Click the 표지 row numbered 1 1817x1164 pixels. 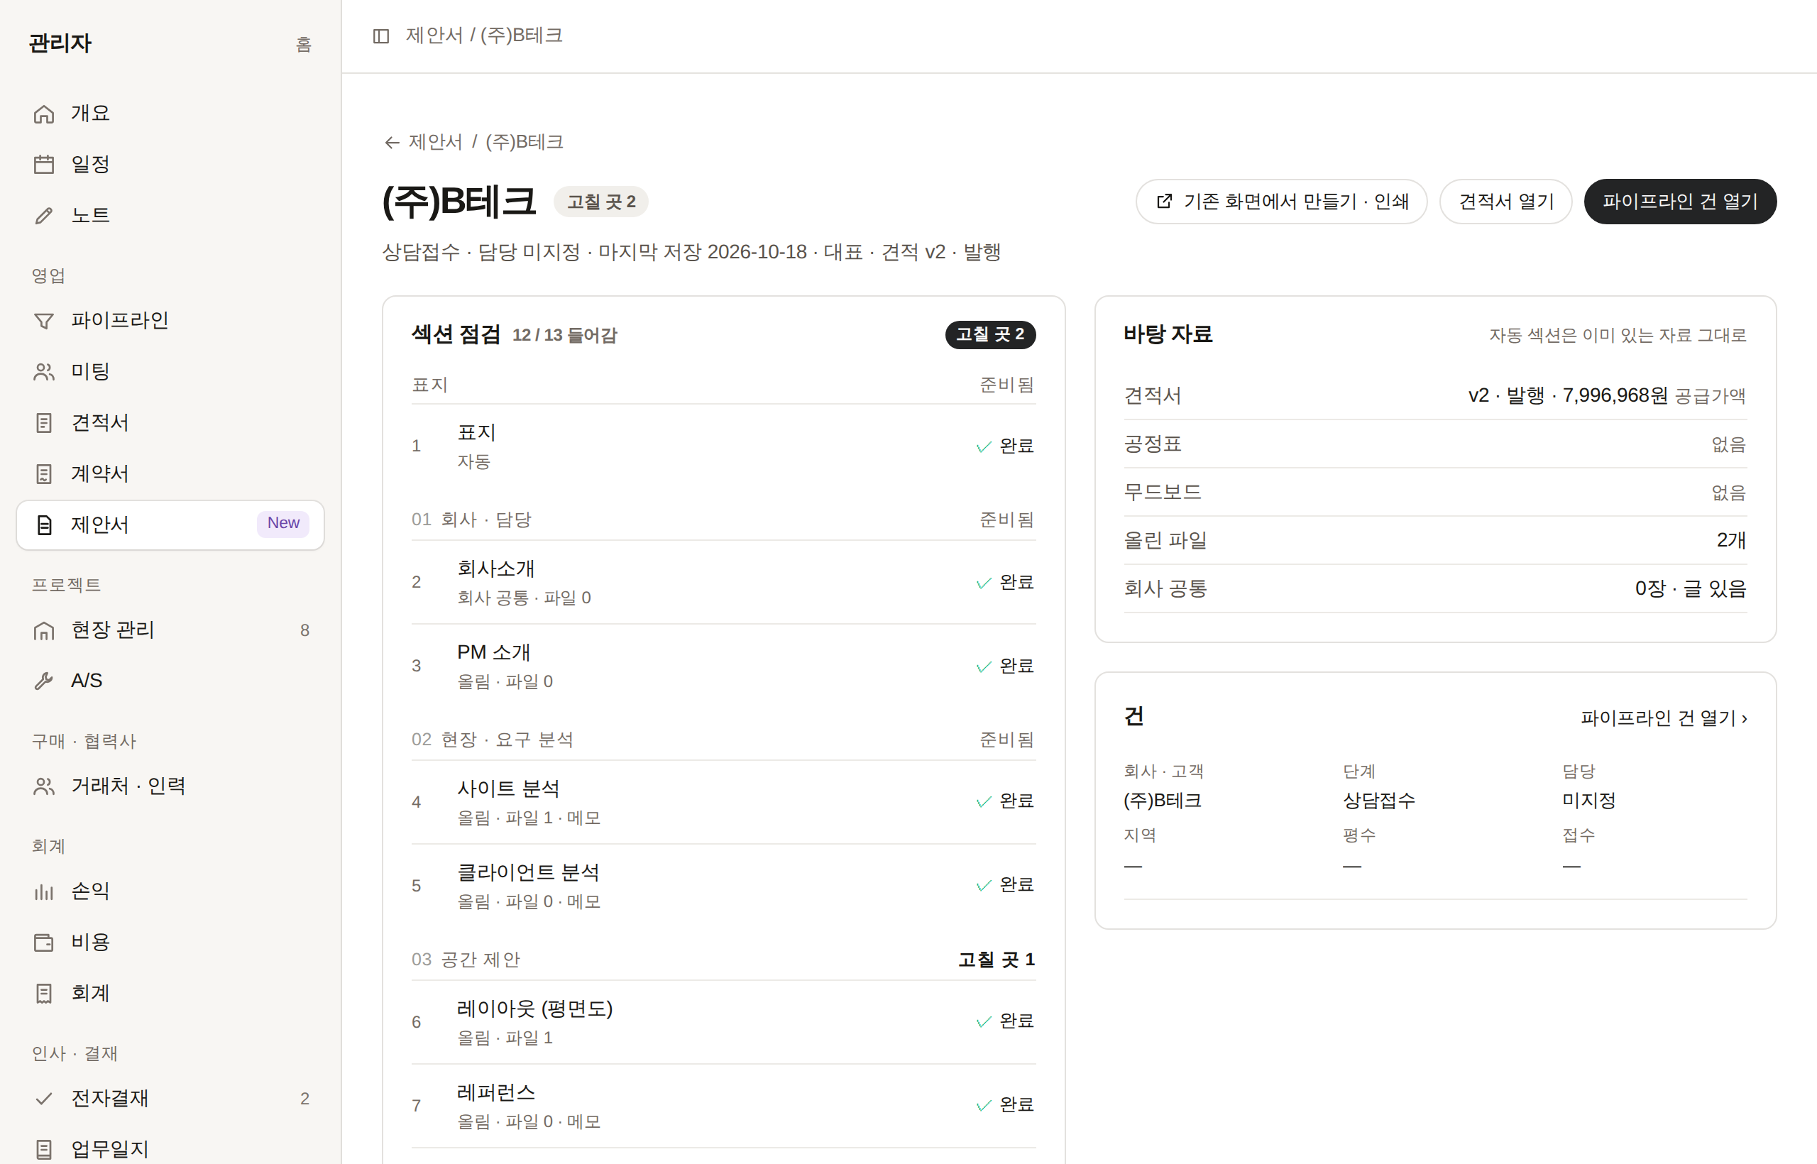[x=723, y=446]
